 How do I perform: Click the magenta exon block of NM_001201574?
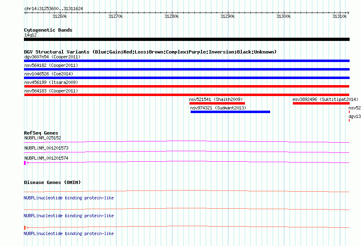pos(25,163)
